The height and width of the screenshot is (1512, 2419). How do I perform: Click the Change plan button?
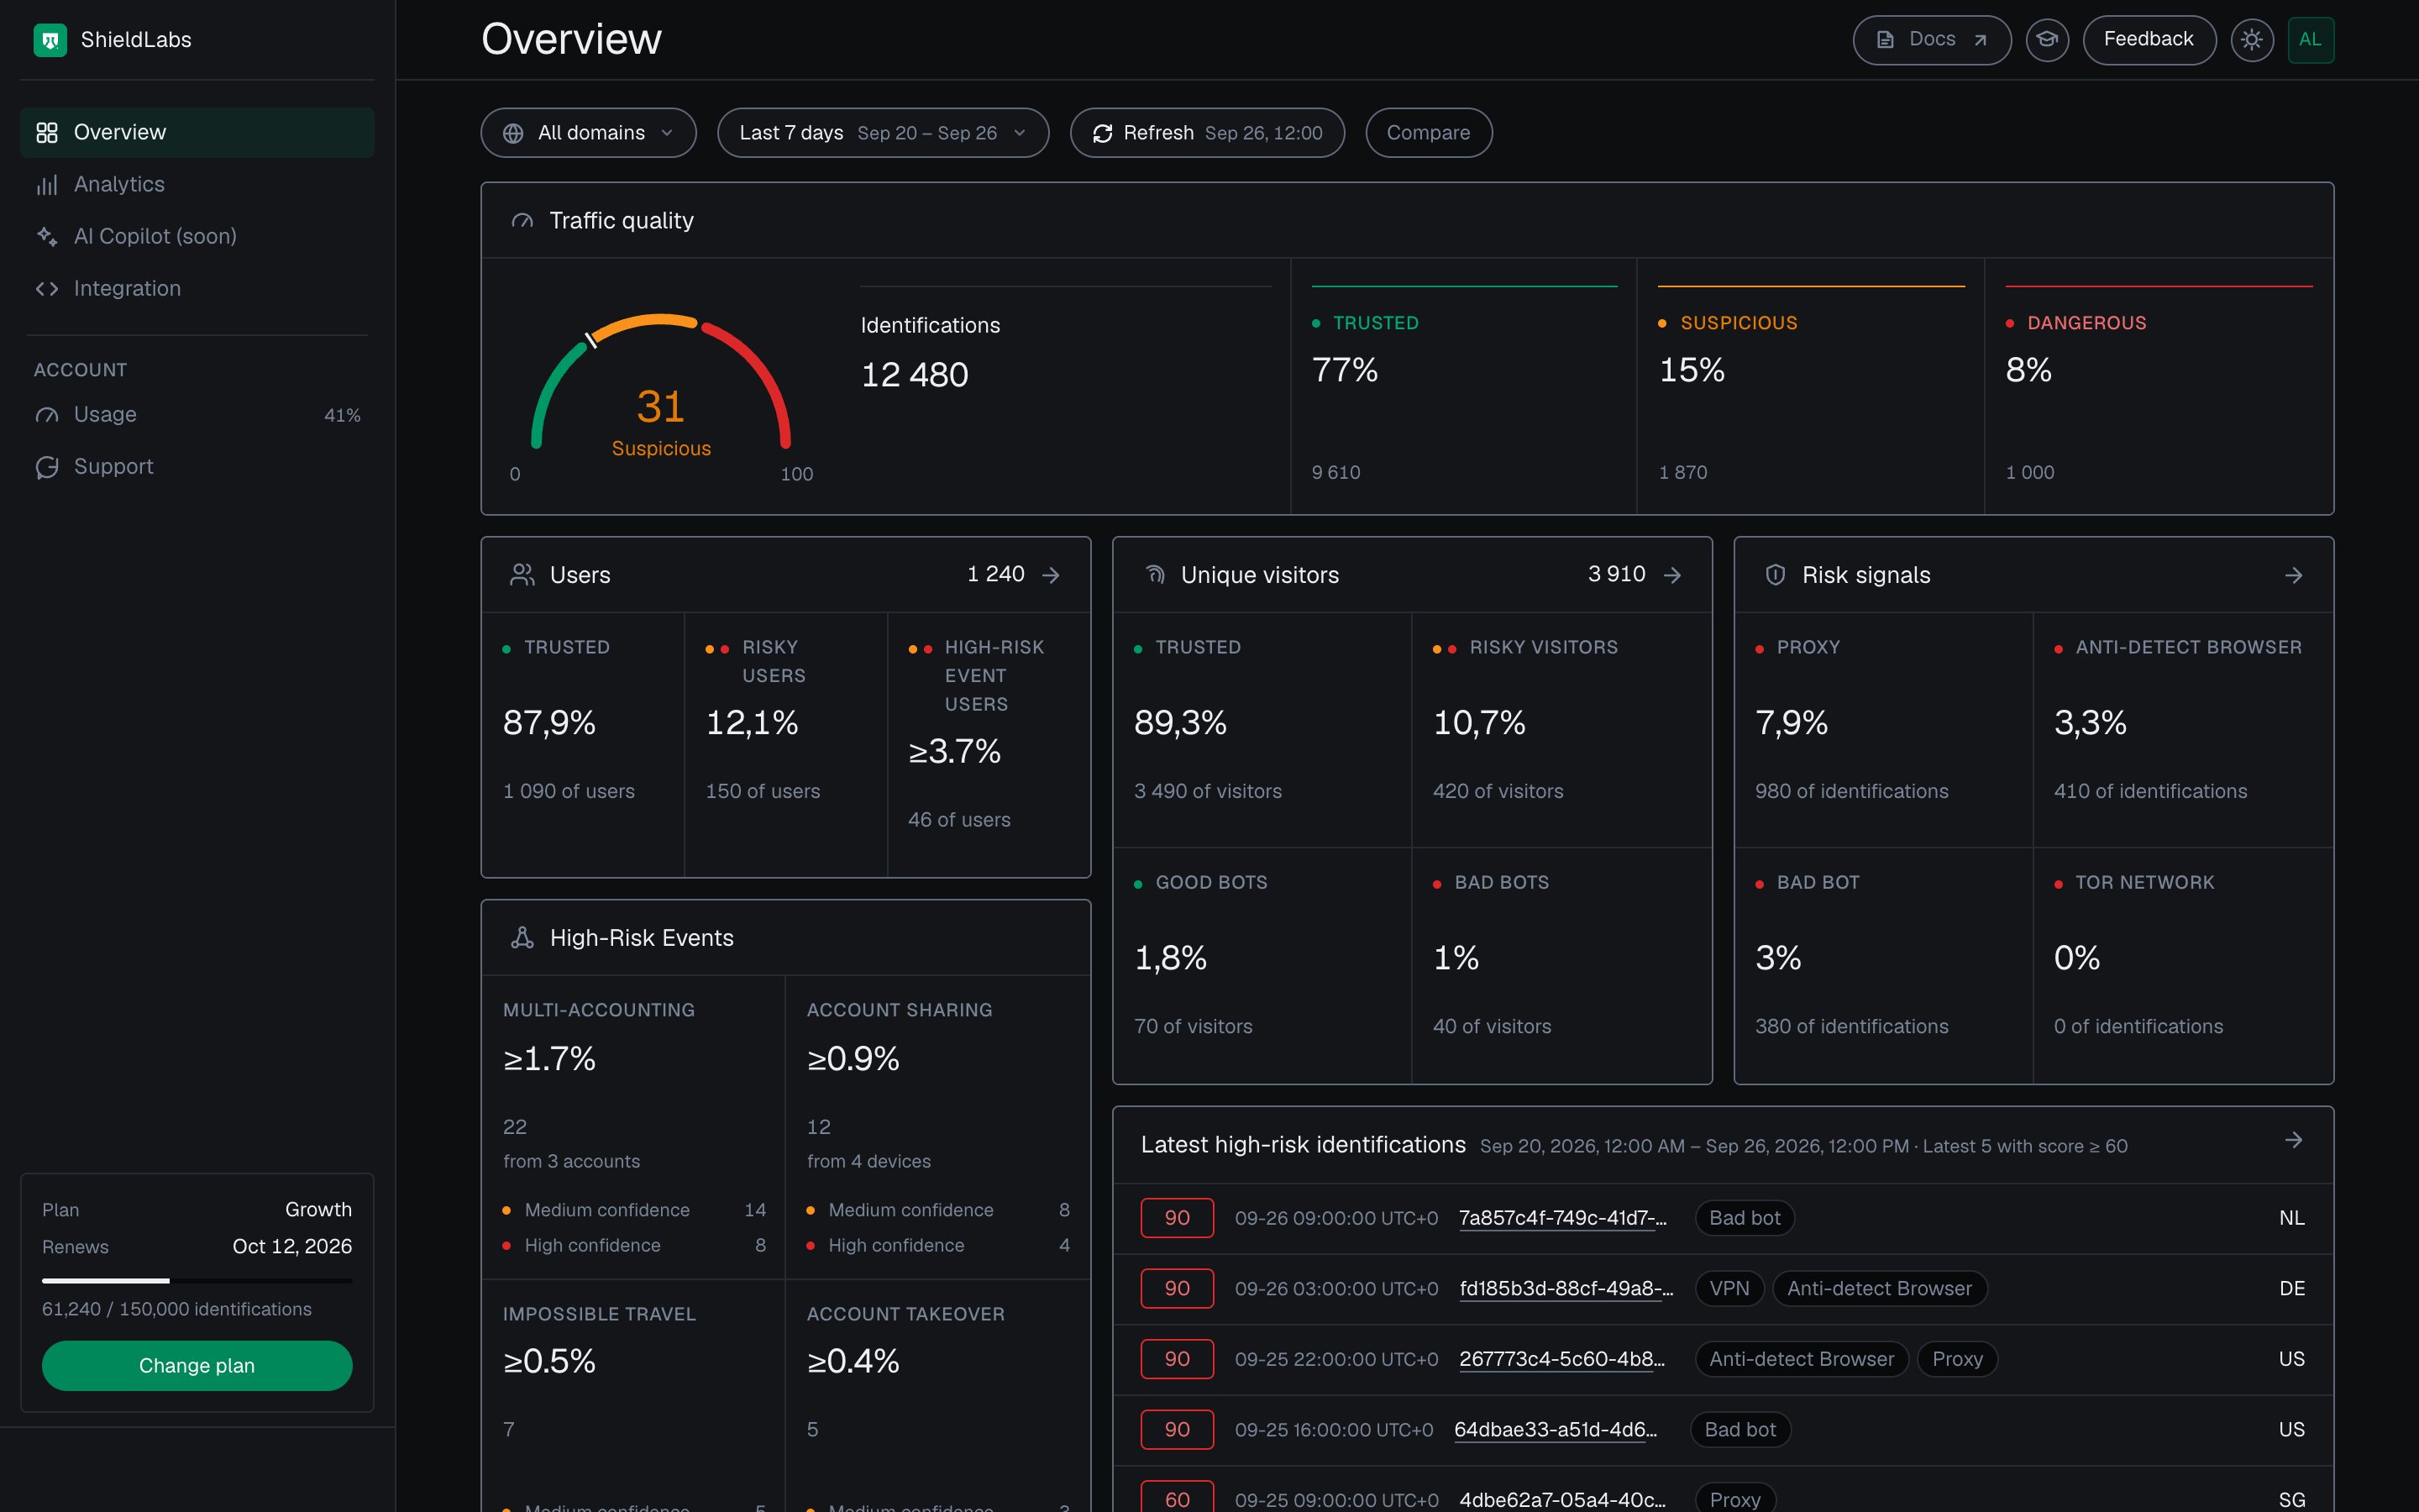pos(197,1366)
